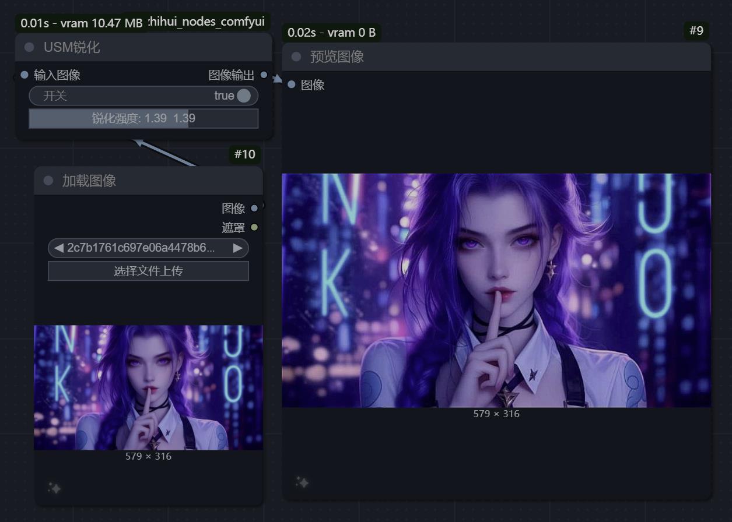Click the 579 × 316 label under the preview image
The width and height of the screenshot is (732, 522).
496,414
